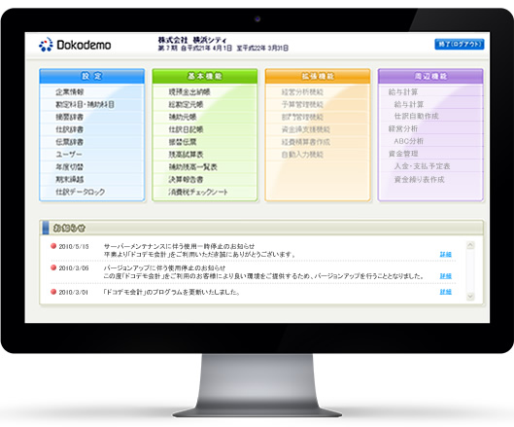
Task: Click the 2010/3/06 notice date
Action: (74, 268)
